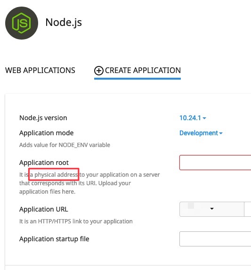Click 'Adds value for NODE_ENV variable' hint
This screenshot has width=251, height=270.
click(65, 145)
